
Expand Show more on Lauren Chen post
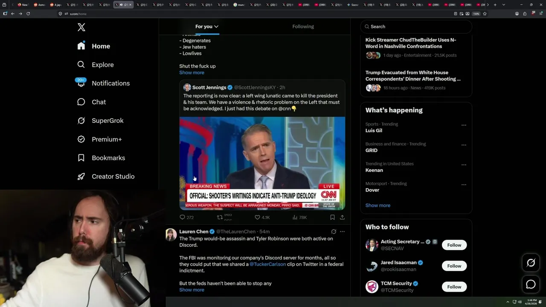[192, 290]
